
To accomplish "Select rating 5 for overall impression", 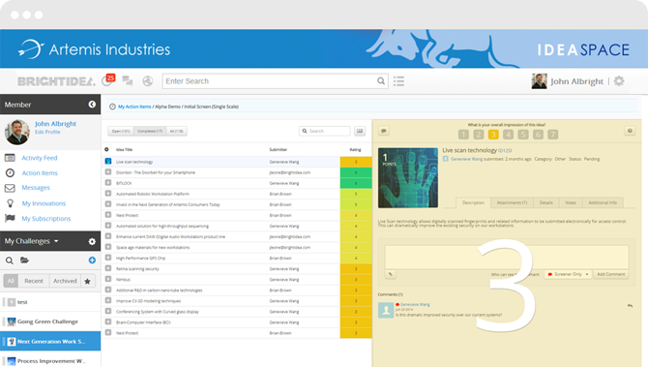I will 523,135.
